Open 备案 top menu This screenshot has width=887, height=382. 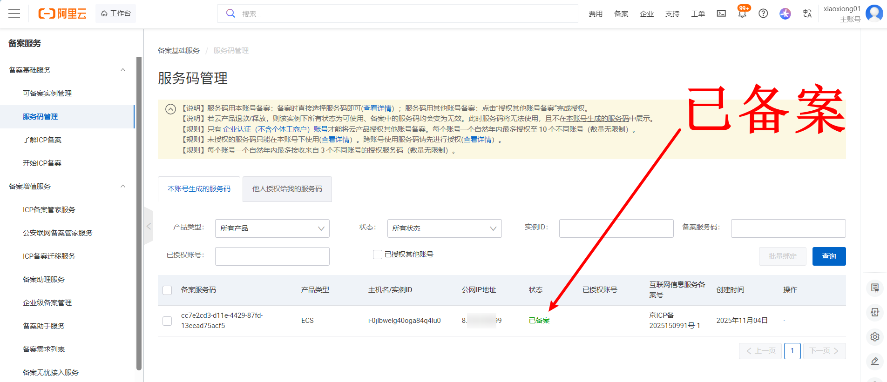click(x=621, y=14)
